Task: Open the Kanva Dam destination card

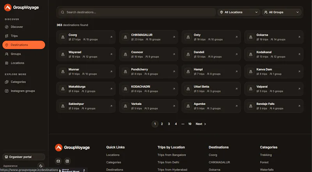Action: [274, 71]
